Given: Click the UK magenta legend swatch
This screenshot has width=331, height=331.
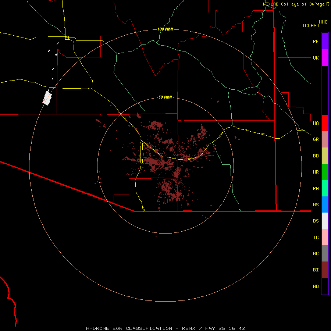Looking at the screenshot, I should pyautogui.click(x=325, y=58).
